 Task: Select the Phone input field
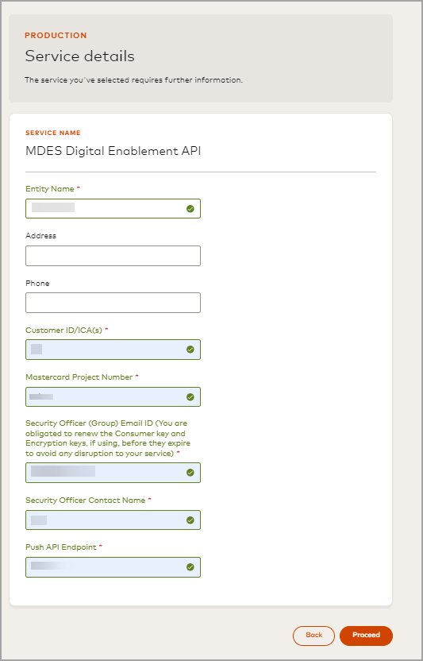113,303
